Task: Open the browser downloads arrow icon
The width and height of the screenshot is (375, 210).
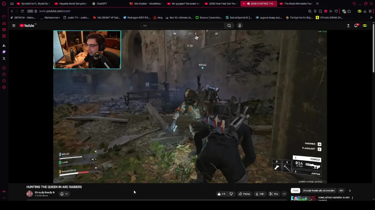Action: [365, 11]
